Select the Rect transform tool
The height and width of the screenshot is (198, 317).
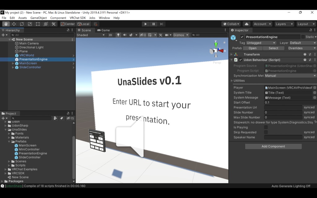[x=38, y=24]
